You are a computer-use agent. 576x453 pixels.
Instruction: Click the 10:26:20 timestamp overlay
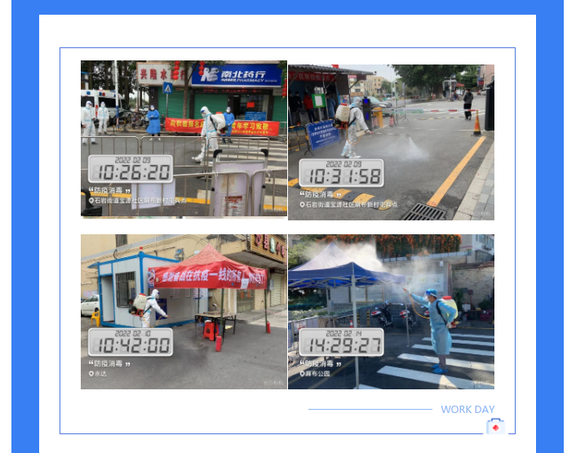[x=131, y=169]
